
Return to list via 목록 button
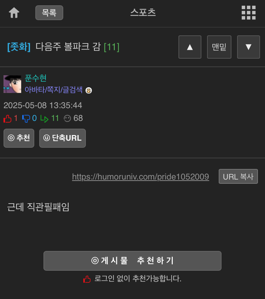(49, 13)
